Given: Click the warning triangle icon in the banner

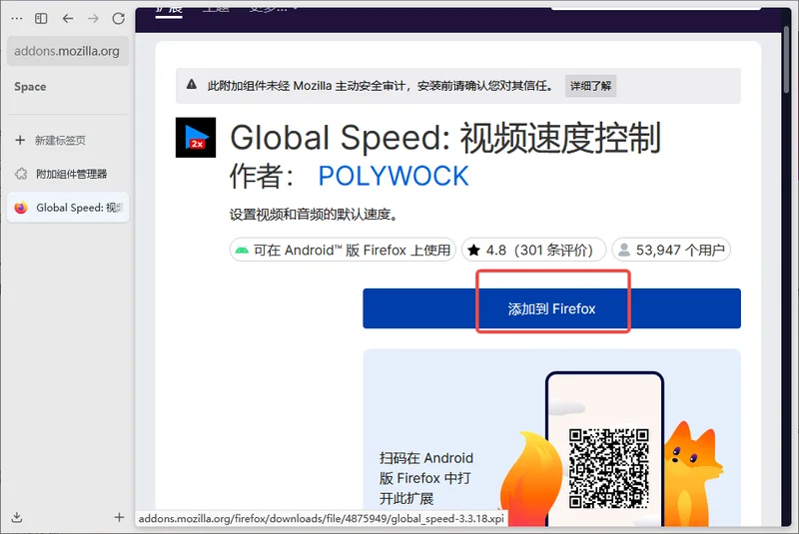Looking at the screenshot, I should [x=192, y=85].
